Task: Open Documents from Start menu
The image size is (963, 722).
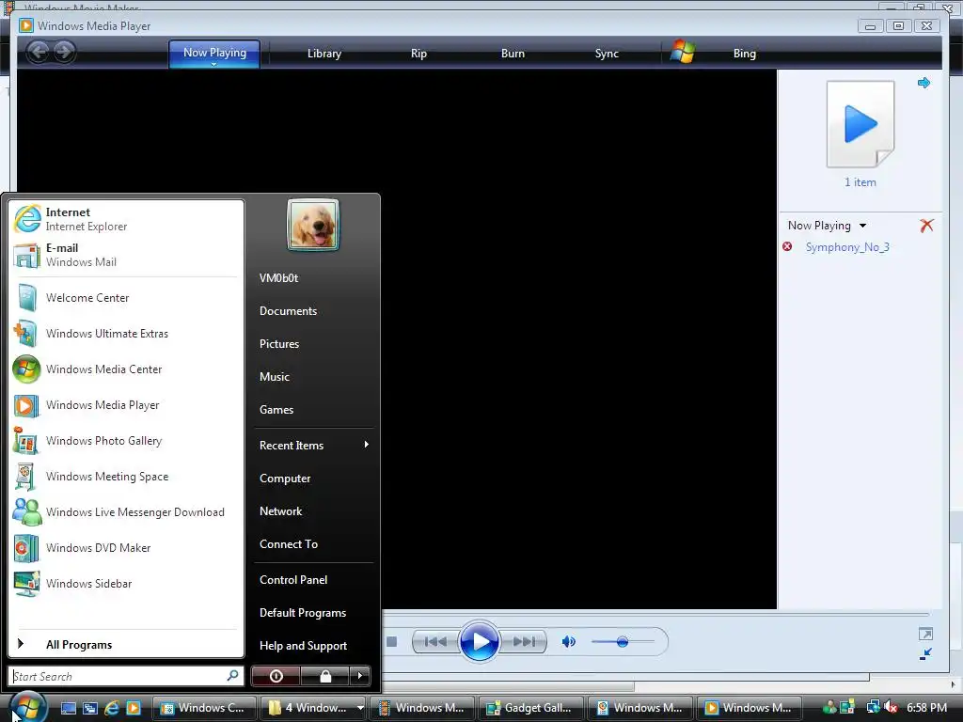Action: click(313, 311)
